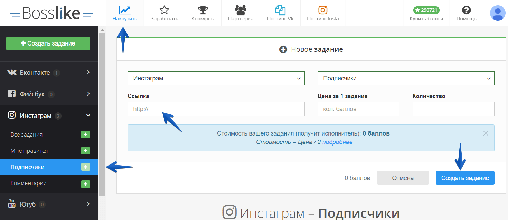508x220 pixels.
Task: Click the Ютуб YouTube logo in sidebar
Action: click(x=12, y=204)
